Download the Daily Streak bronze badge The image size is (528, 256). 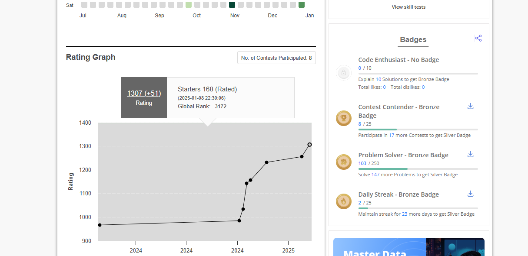(470, 194)
